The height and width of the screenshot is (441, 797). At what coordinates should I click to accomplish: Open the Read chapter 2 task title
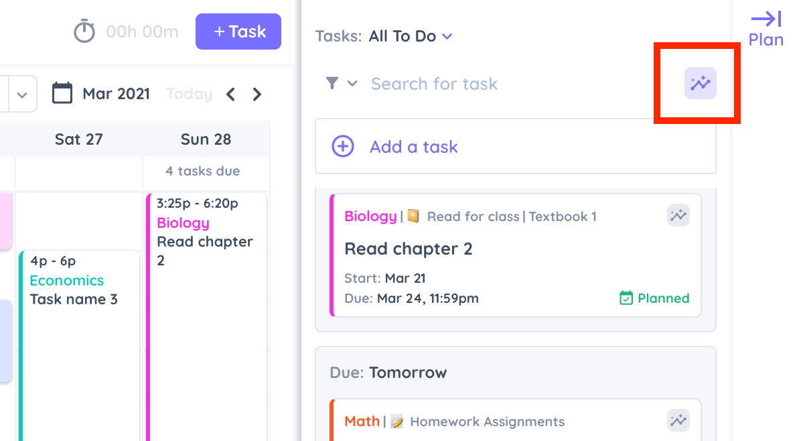[x=409, y=249]
